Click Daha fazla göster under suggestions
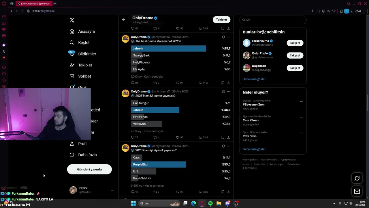369x208 pixels. pos(254,79)
